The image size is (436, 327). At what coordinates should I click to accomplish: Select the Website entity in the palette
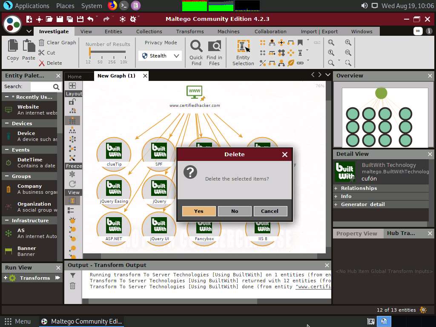(x=29, y=110)
